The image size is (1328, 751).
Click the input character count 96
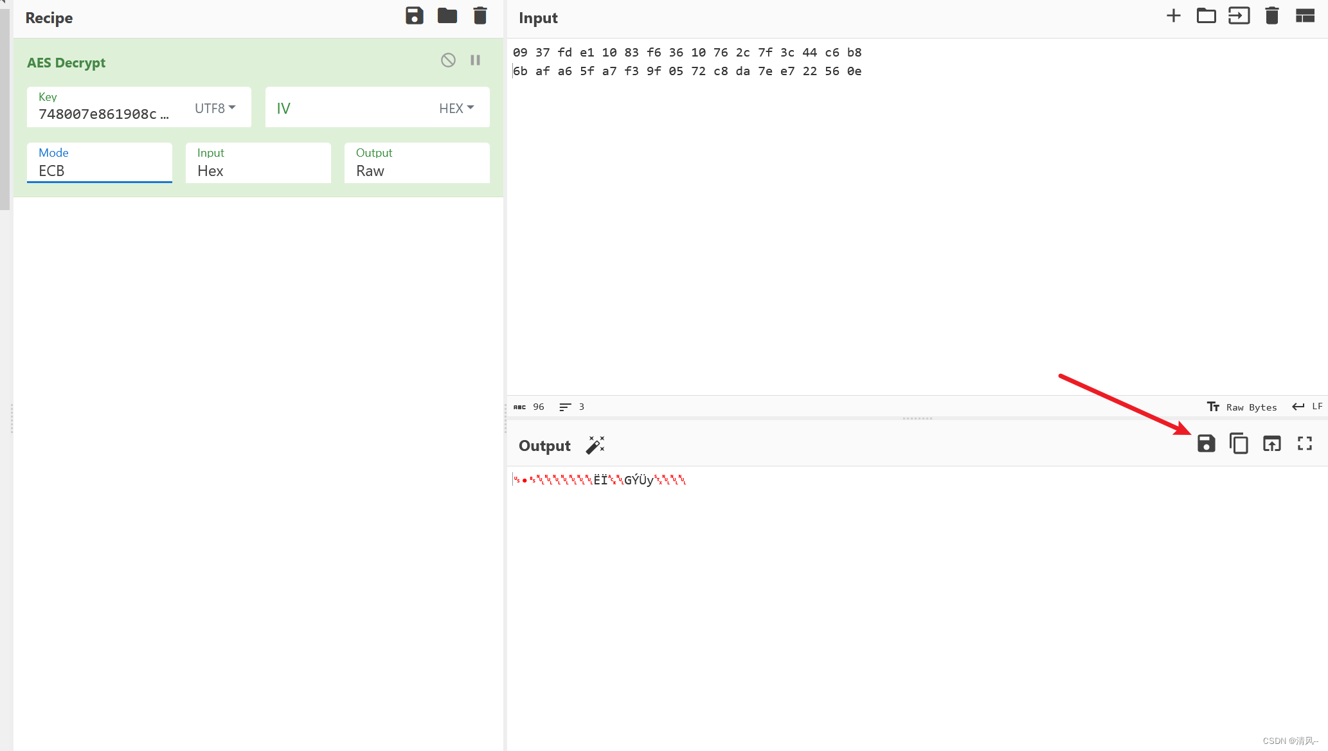pos(529,407)
